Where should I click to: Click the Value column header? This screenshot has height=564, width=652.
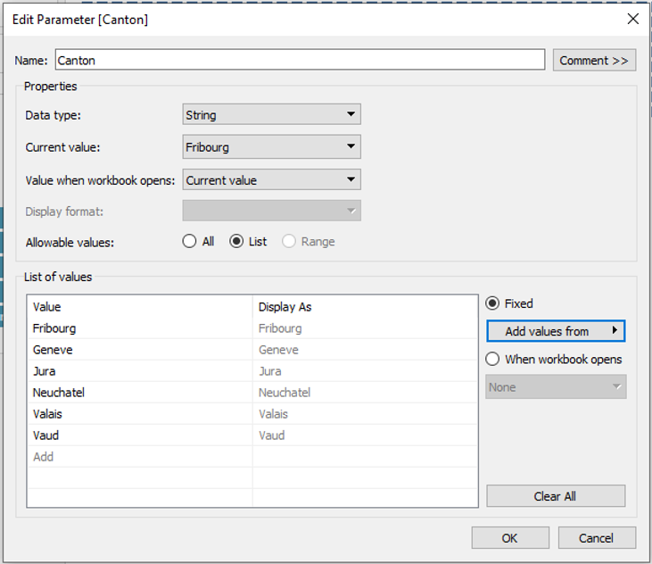click(x=140, y=306)
